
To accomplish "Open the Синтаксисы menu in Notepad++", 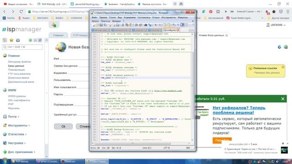I will coord(144,17).
